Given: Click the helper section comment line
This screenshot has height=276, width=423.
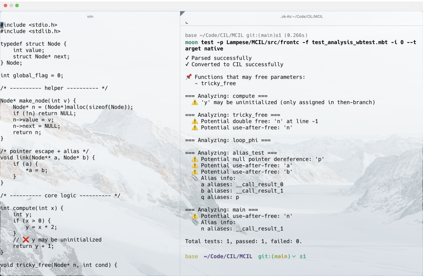Looking at the screenshot, I should pyautogui.click(x=54, y=88).
